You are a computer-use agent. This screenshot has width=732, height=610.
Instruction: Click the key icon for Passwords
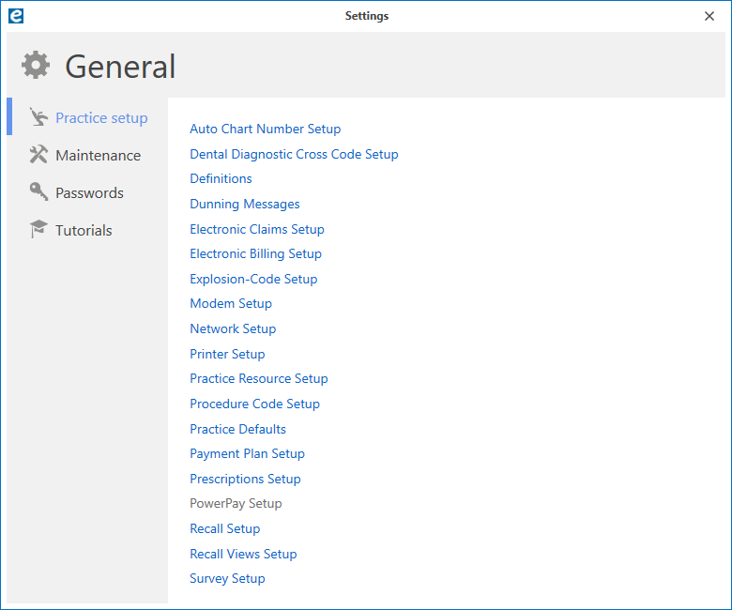pos(38,191)
